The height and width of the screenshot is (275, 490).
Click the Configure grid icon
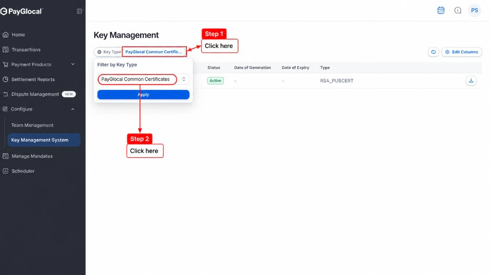coord(5,109)
